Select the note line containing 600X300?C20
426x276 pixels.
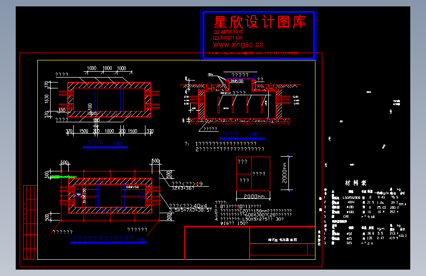pyautogui.click(x=253, y=215)
